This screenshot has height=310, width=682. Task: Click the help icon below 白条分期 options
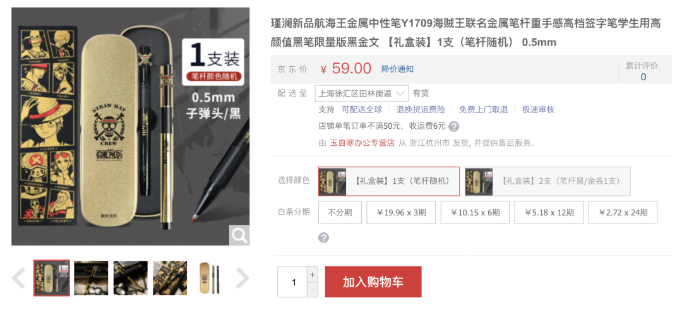323,238
